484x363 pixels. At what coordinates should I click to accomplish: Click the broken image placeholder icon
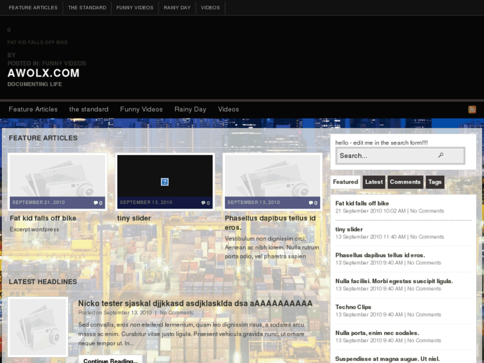click(165, 182)
